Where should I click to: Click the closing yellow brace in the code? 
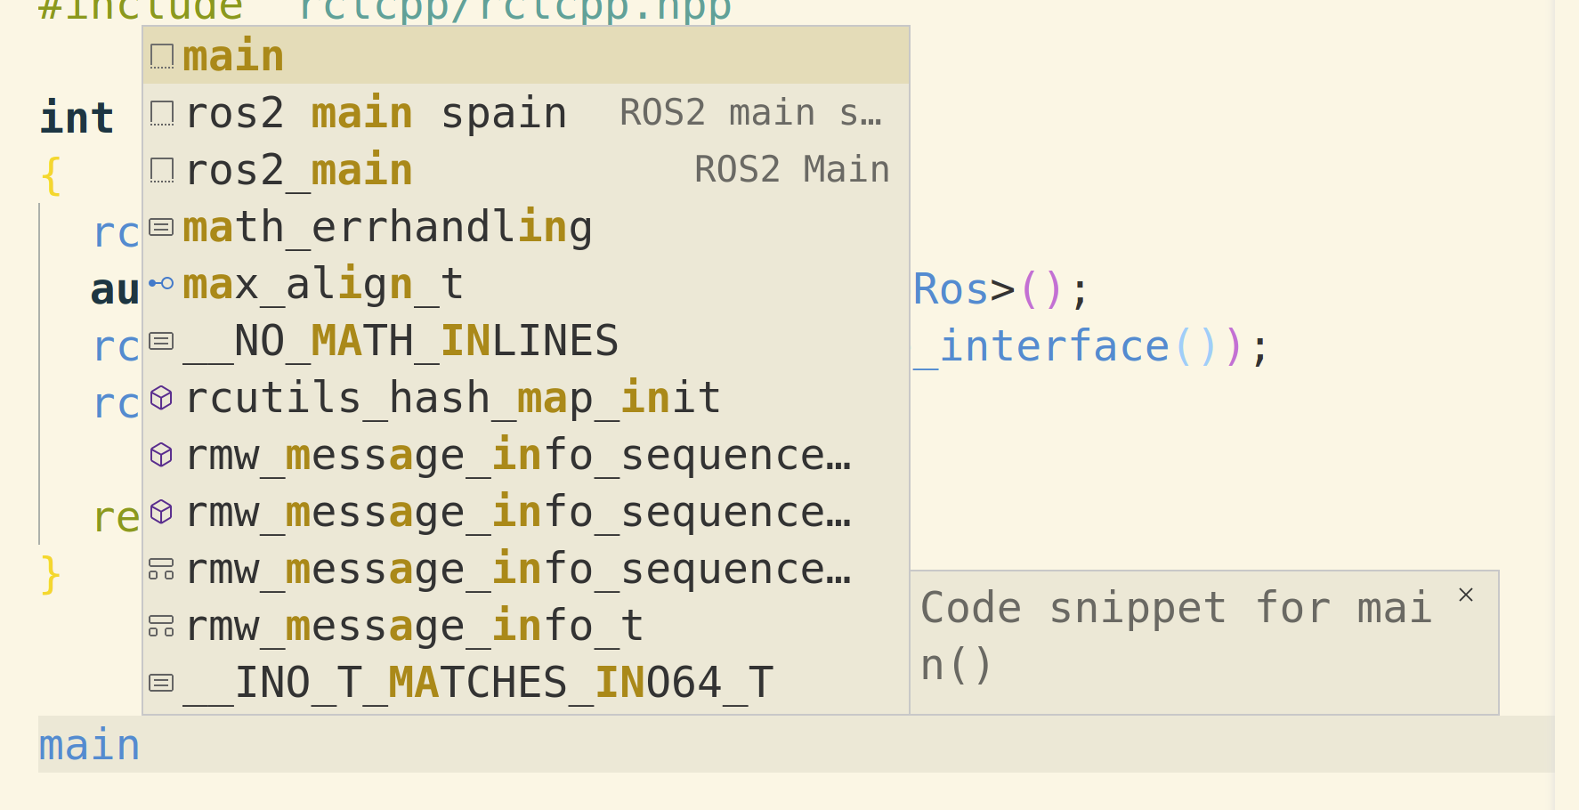tap(51, 574)
